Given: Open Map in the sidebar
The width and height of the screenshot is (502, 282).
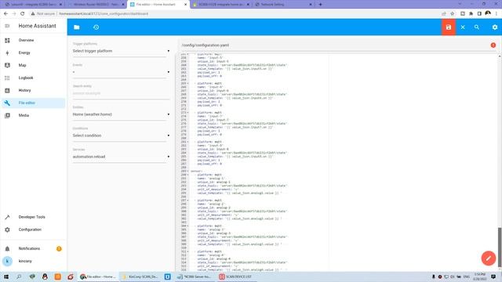Looking at the screenshot, I should coord(33,65).
